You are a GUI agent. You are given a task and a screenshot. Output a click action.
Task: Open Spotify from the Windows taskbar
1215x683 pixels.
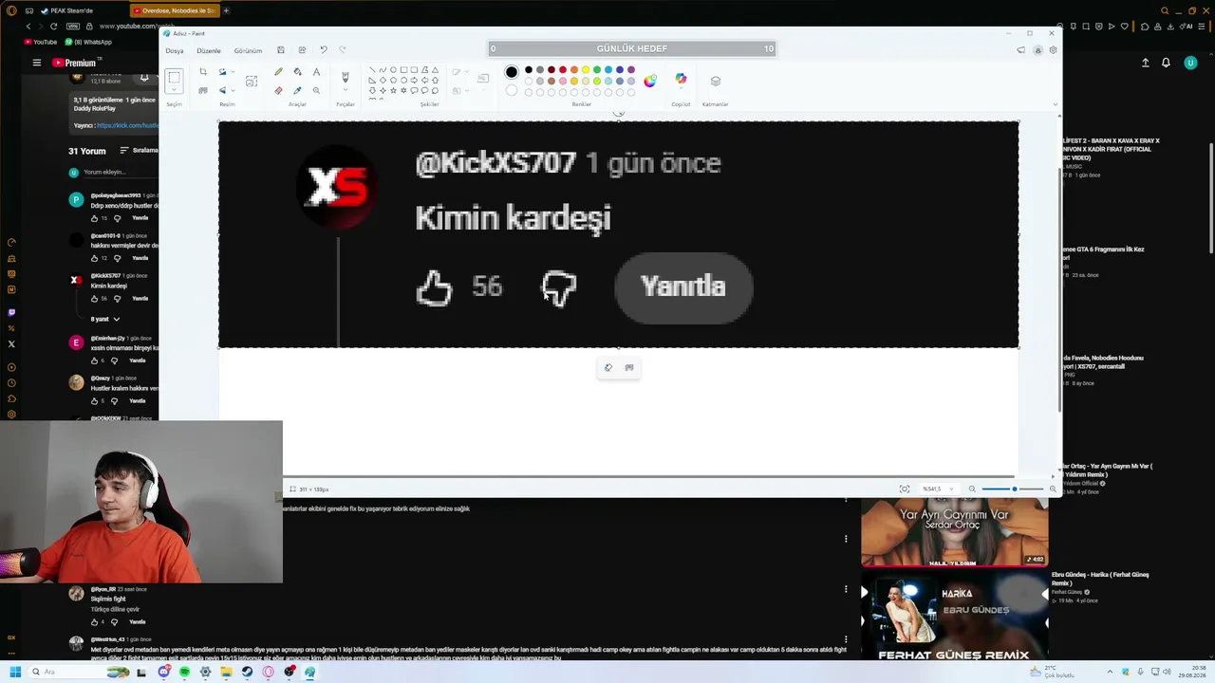point(184,672)
